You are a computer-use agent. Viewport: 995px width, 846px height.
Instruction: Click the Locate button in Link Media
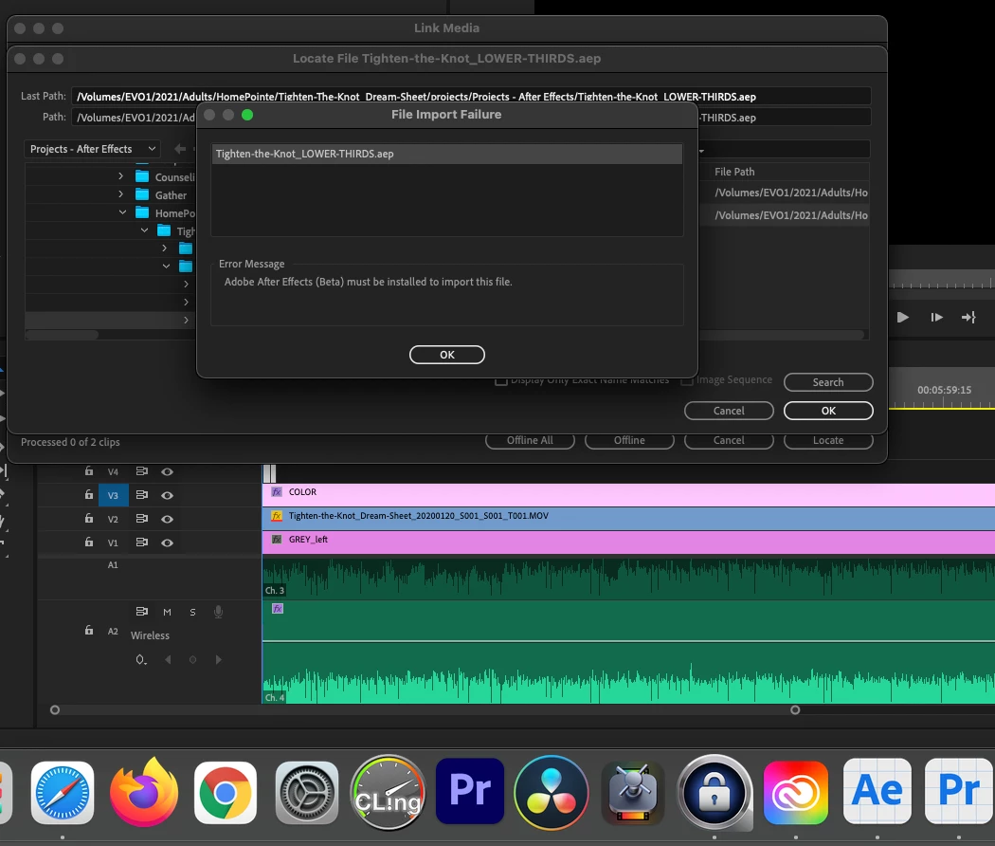click(x=828, y=440)
